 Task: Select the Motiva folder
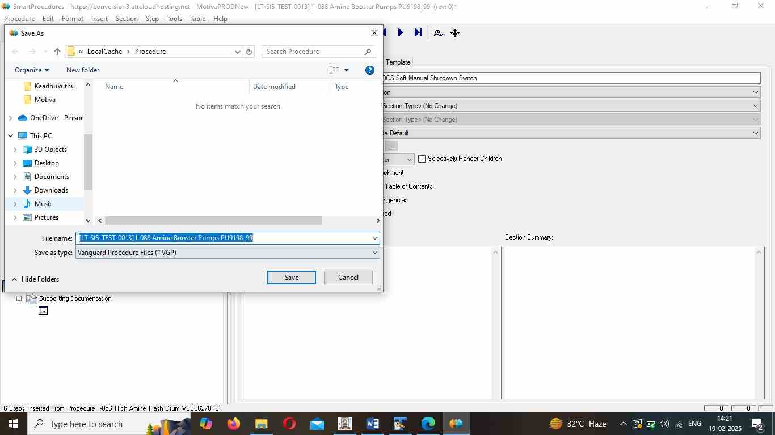click(45, 100)
